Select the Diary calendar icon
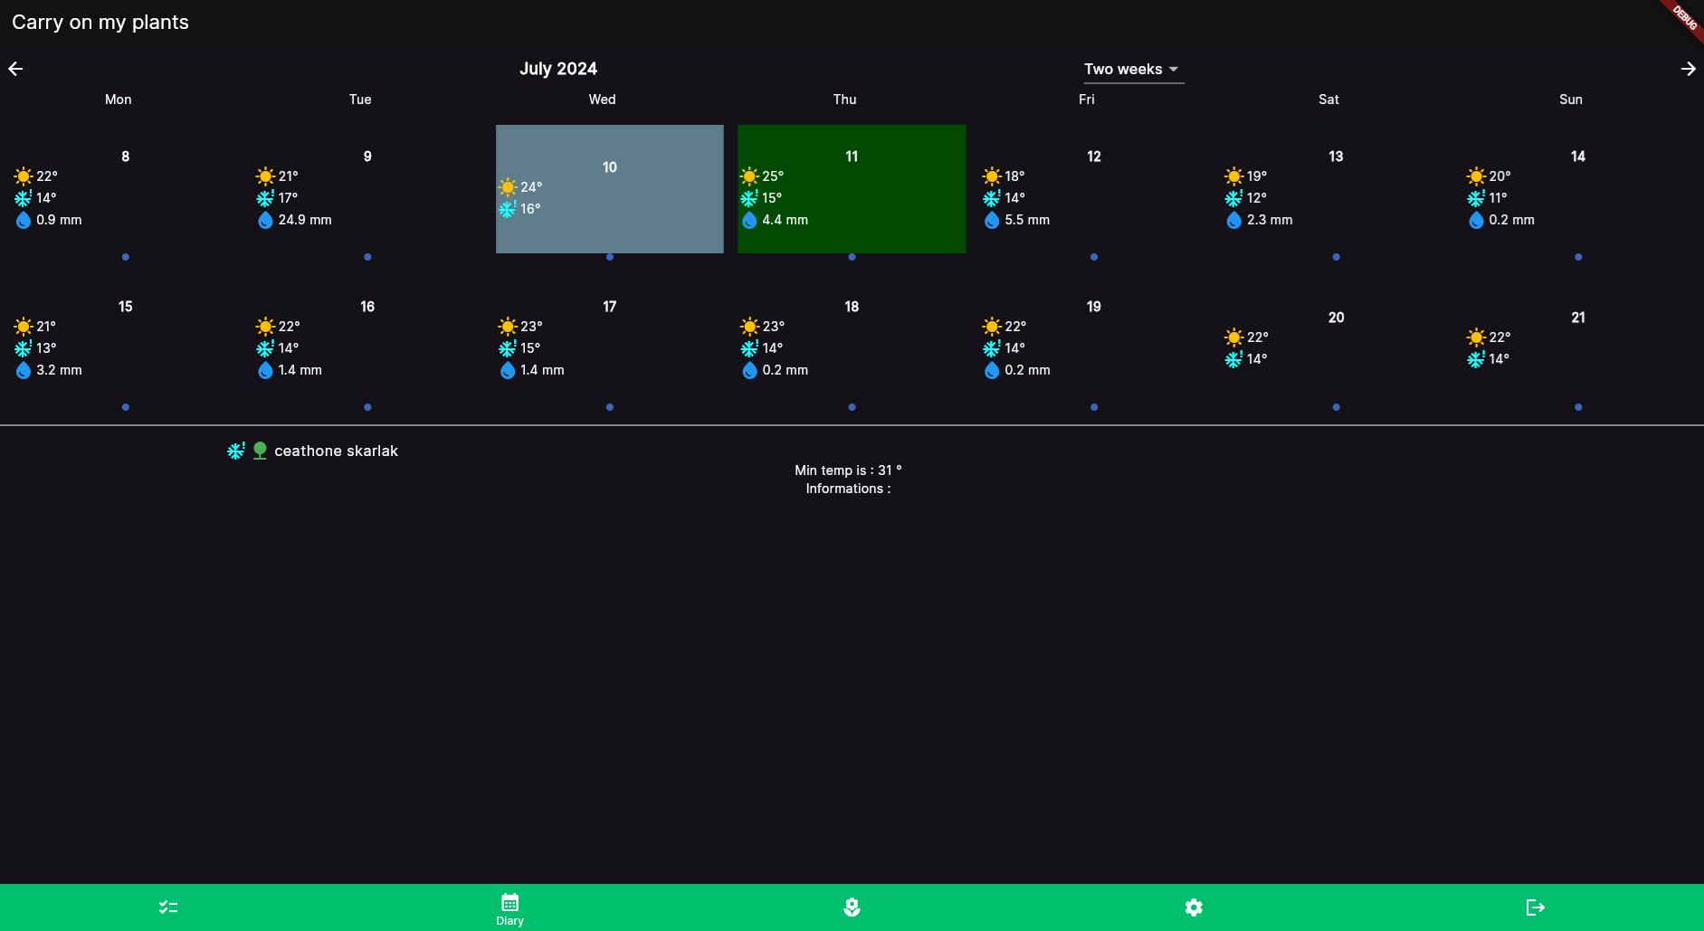The height and width of the screenshot is (931, 1704). tap(509, 901)
